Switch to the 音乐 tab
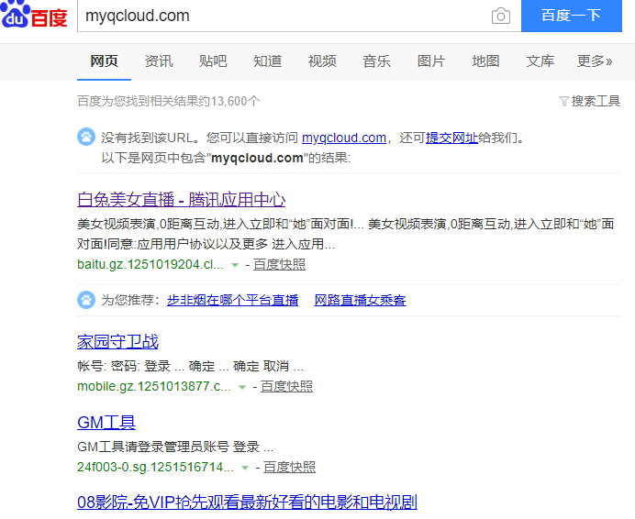Image resolution: width=635 pixels, height=519 pixels. pos(376,61)
